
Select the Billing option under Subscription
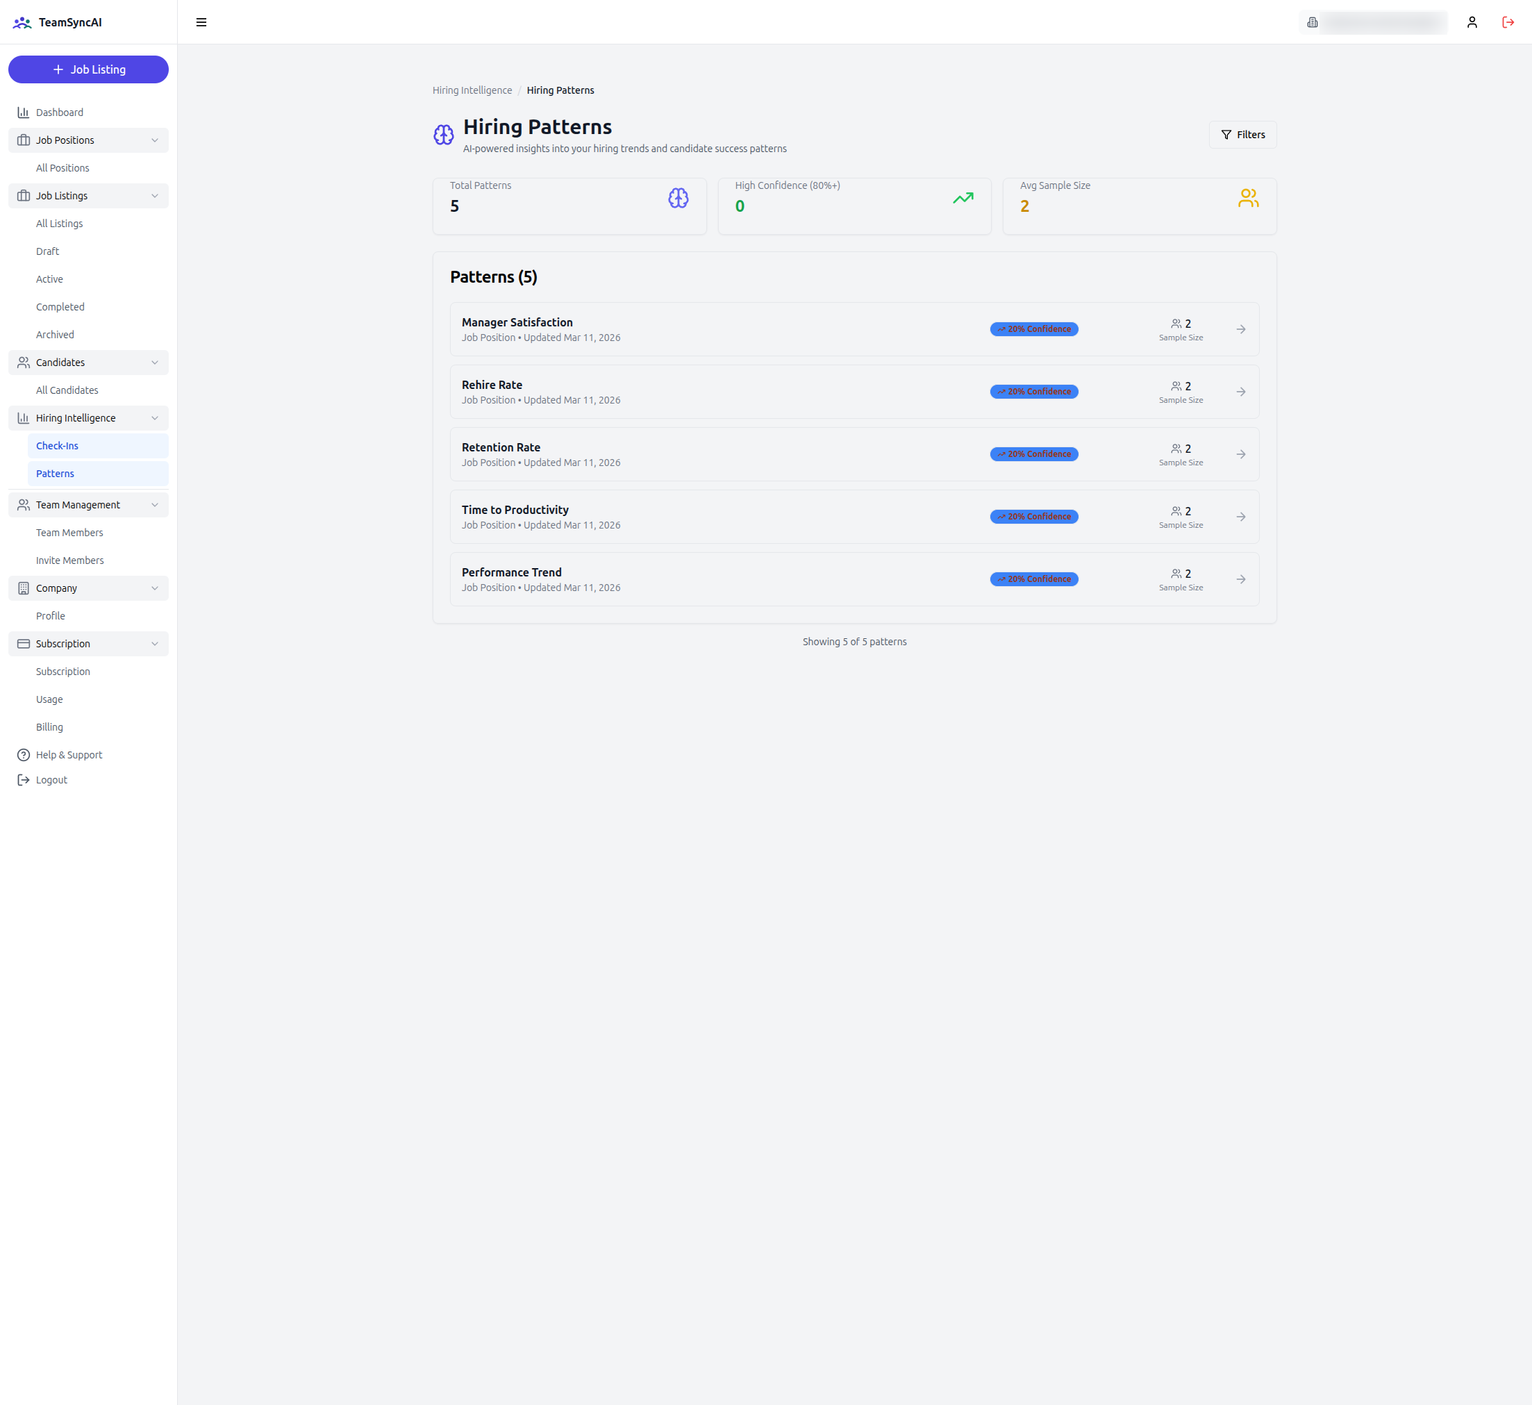pyautogui.click(x=49, y=726)
